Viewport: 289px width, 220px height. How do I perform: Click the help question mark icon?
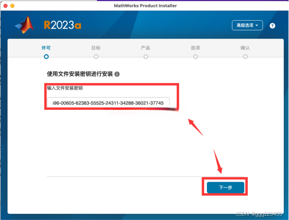click(272, 25)
